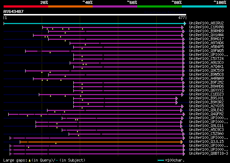
Task: Click the query end position label 477
Action: click(181, 18)
